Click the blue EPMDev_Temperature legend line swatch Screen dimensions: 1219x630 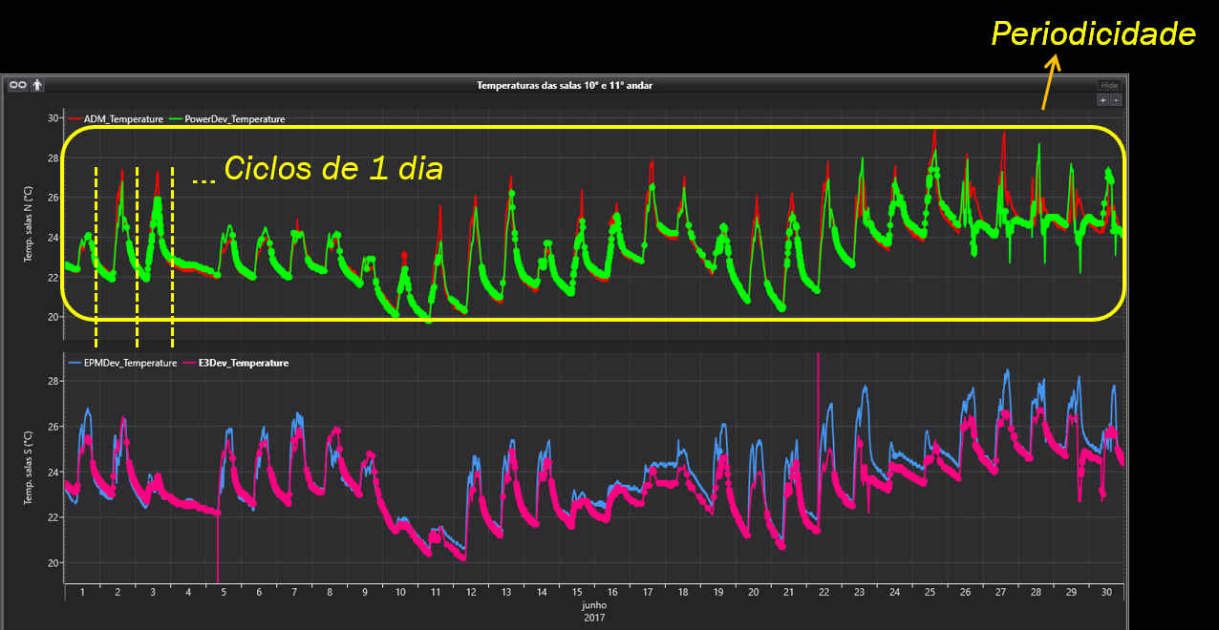click(x=75, y=363)
